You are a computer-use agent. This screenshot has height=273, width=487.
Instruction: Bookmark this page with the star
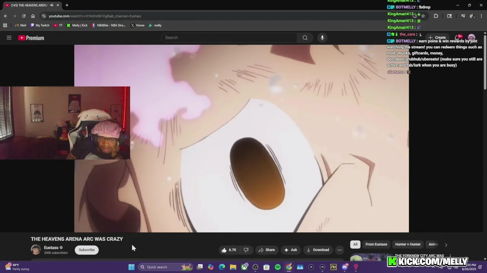click(423, 16)
